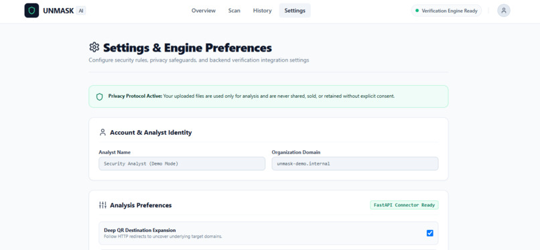Click the Privacy Protocol Active label
The image size is (540, 250).
point(135,97)
